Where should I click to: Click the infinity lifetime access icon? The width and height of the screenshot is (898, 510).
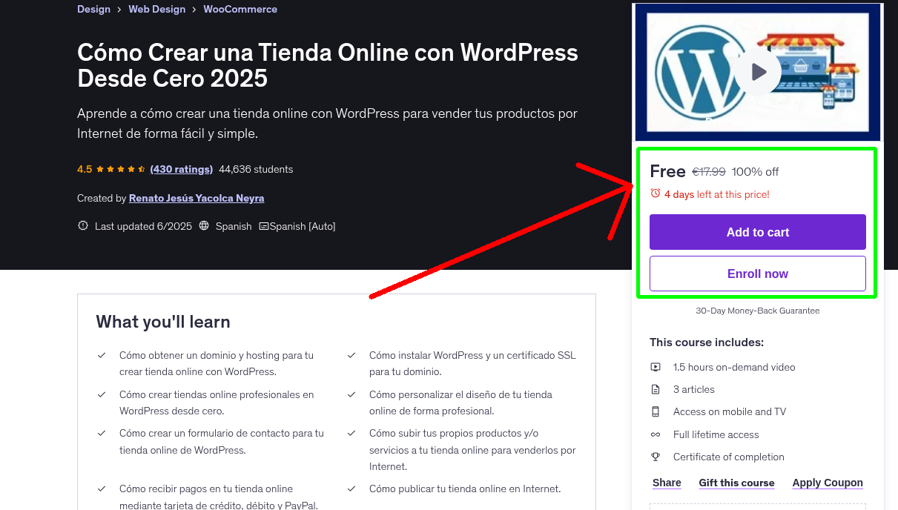[x=656, y=434]
